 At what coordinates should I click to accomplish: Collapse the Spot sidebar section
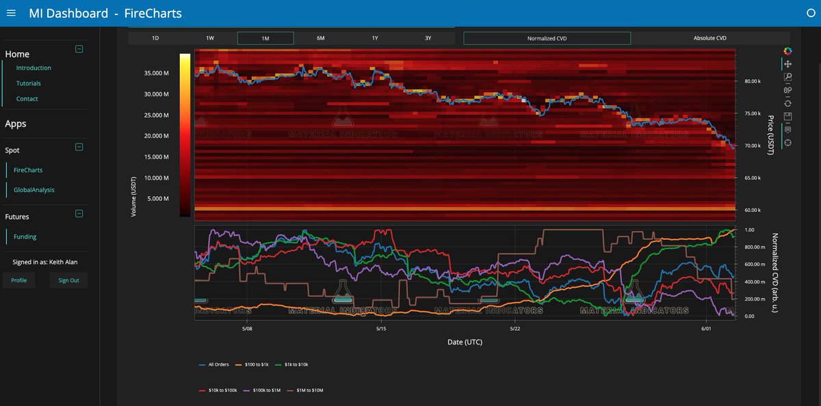tap(79, 146)
